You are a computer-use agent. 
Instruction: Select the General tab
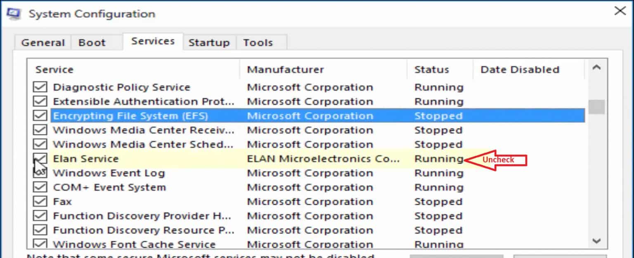click(x=43, y=42)
